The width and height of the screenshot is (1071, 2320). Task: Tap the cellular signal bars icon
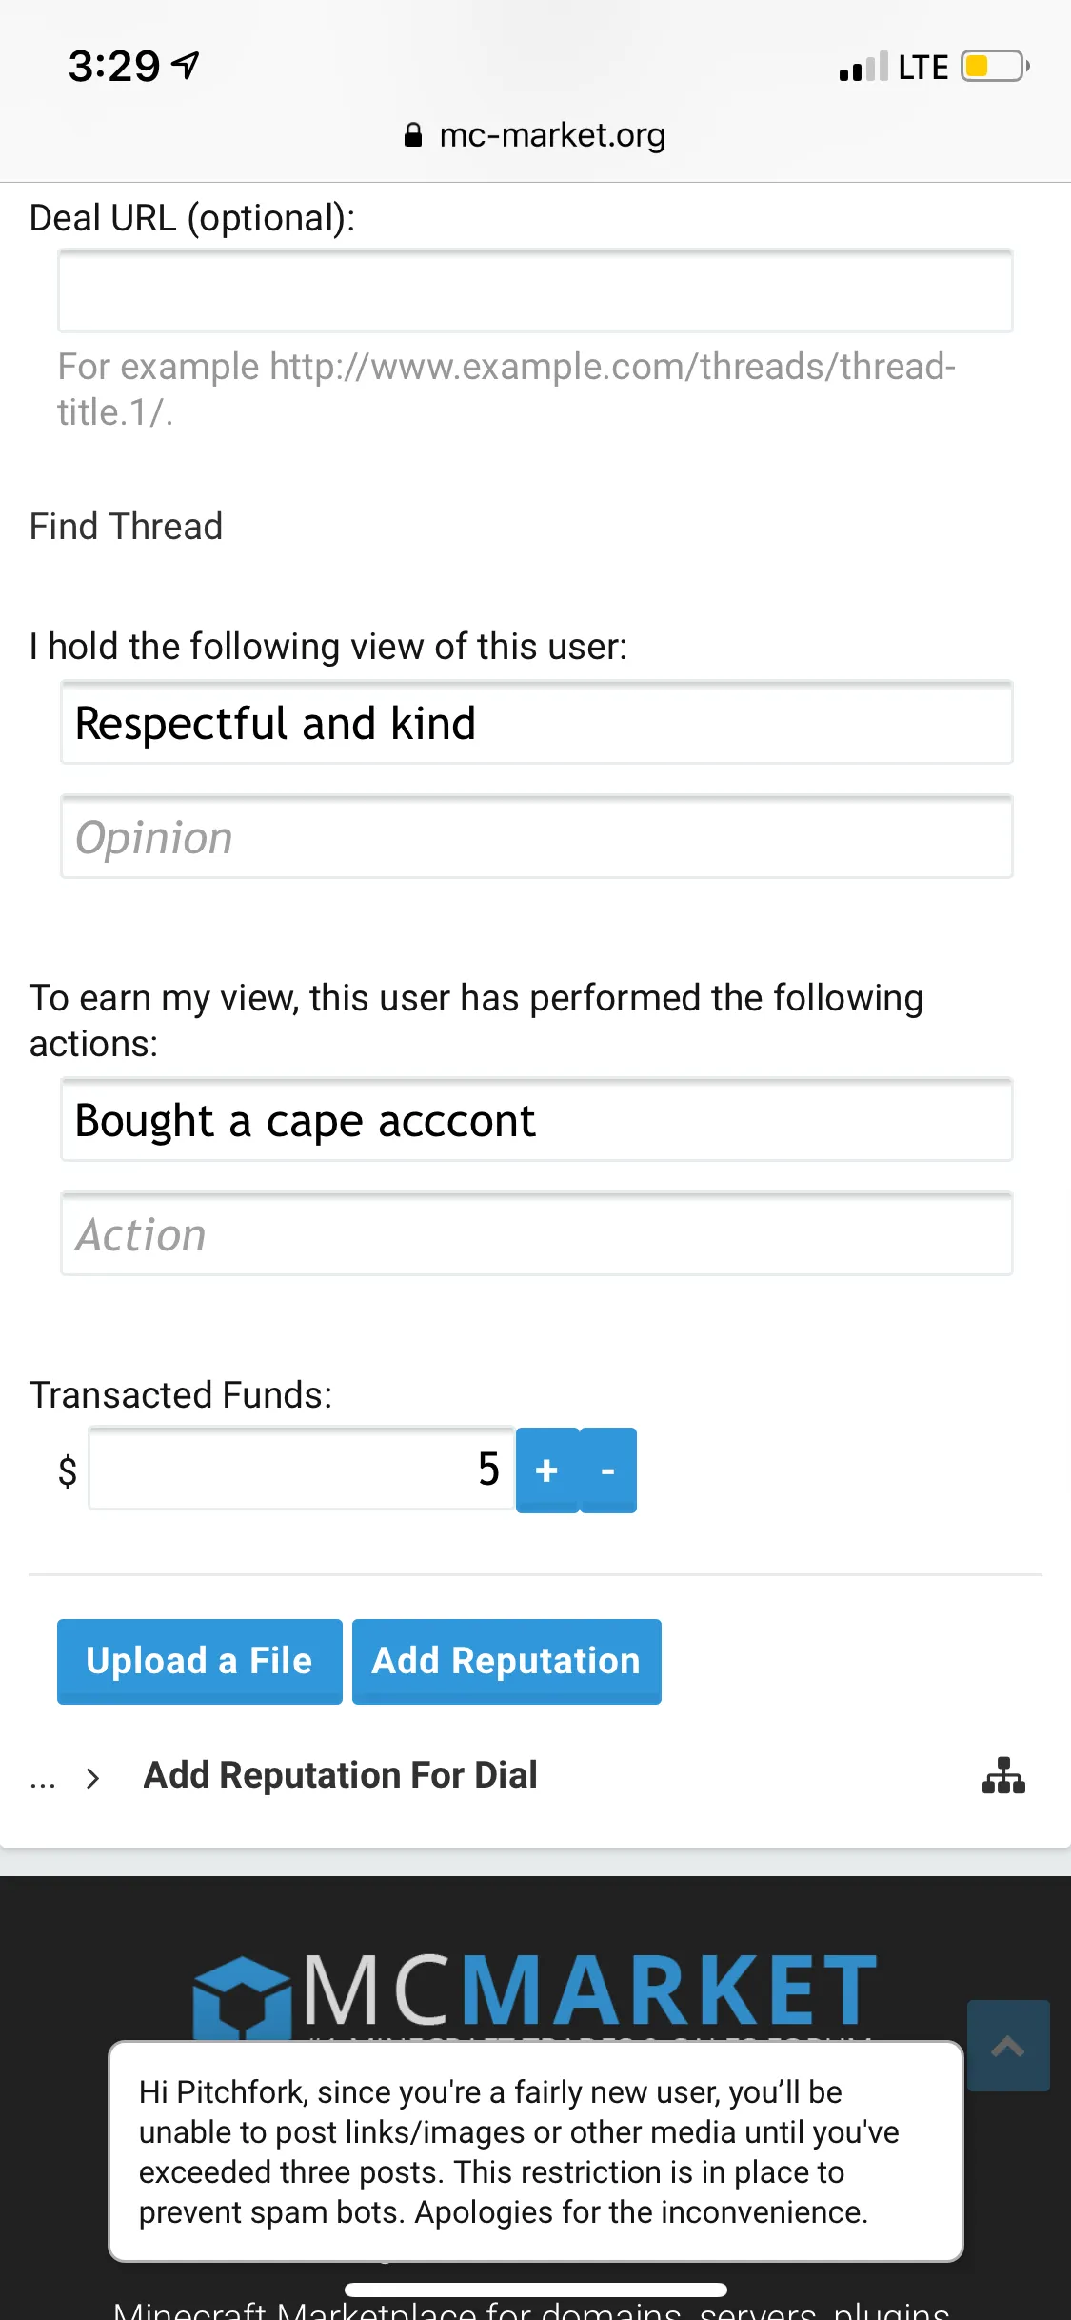[863, 68]
